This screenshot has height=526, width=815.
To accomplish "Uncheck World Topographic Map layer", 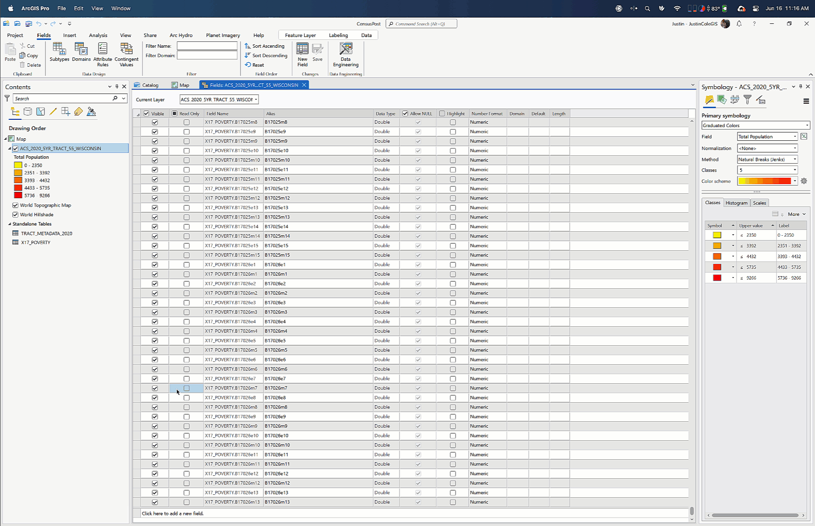I will [16, 206].
